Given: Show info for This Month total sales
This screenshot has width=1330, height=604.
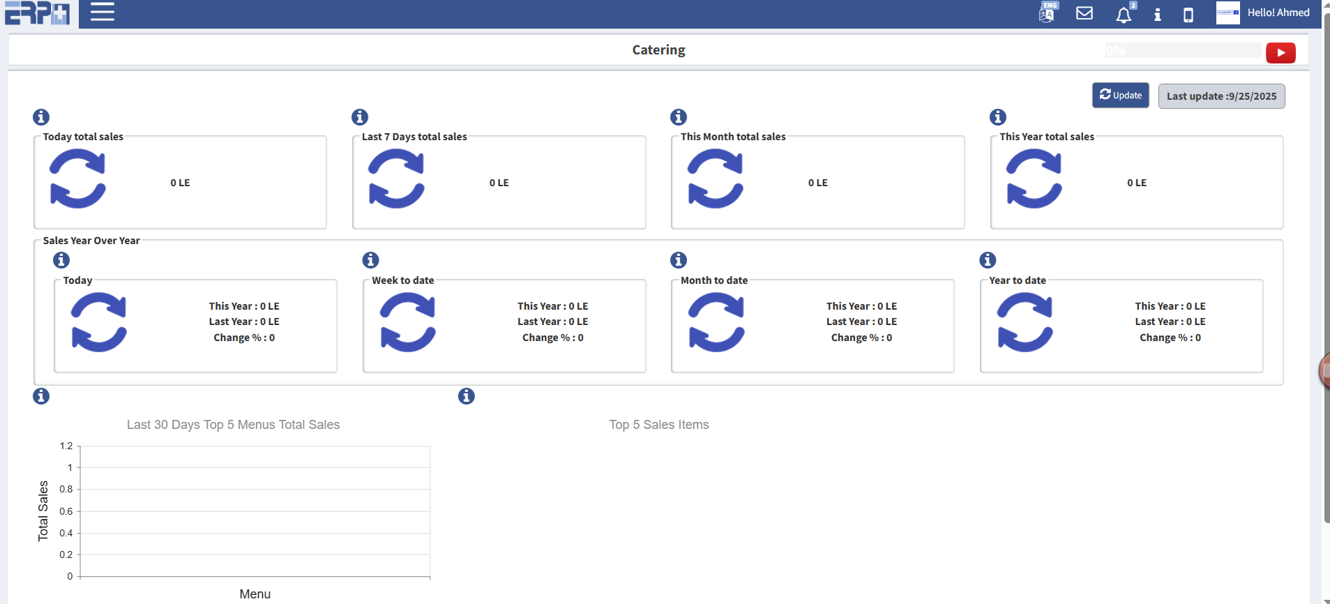Looking at the screenshot, I should (679, 117).
